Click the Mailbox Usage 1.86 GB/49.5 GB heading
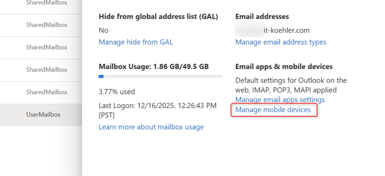This screenshot has width=385, height=176. pos(154,67)
